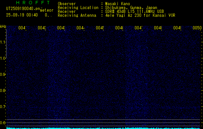Click time marker 0043
203x129 pixels.
61,28
